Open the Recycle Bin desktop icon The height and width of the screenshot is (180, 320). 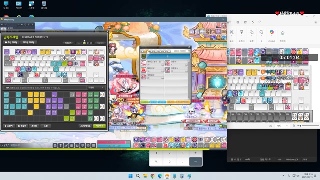44,5
